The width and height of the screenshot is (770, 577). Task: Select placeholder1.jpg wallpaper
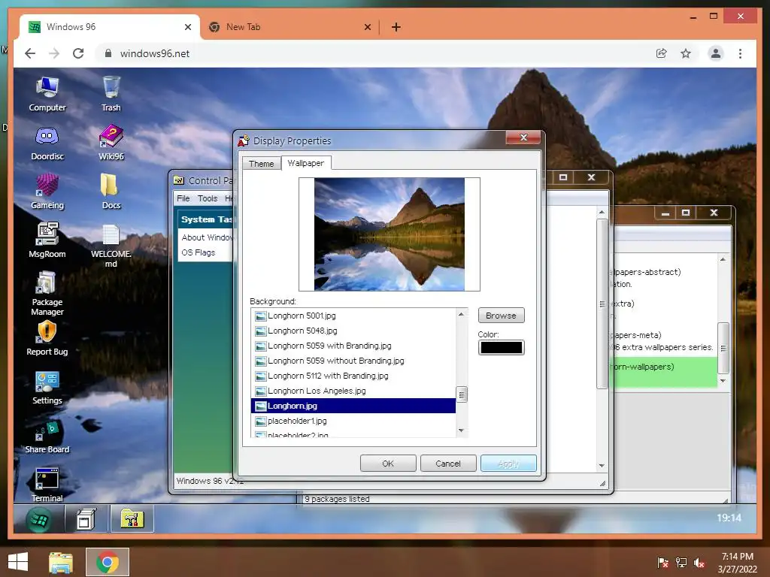[353, 421]
